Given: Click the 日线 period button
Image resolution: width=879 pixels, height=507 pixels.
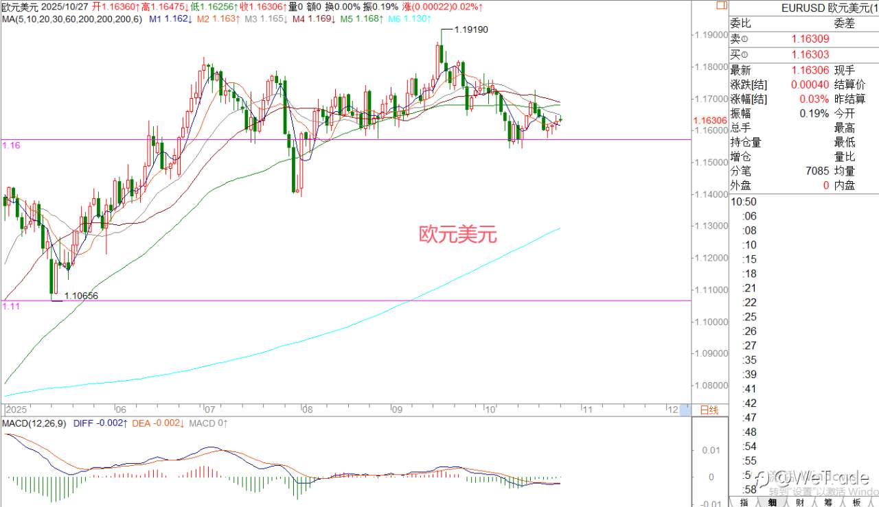Looking at the screenshot, I should [709, 410].
